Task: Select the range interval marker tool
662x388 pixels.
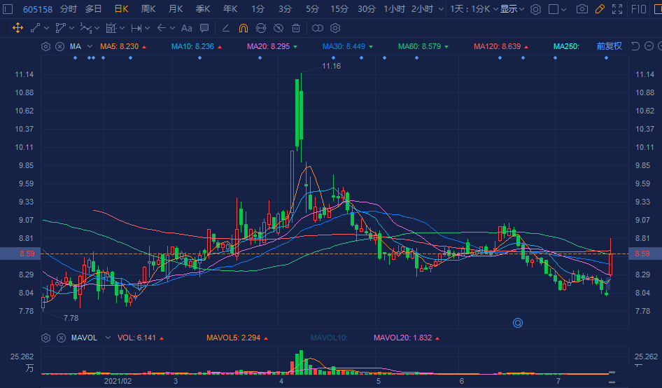Action: 136,28
